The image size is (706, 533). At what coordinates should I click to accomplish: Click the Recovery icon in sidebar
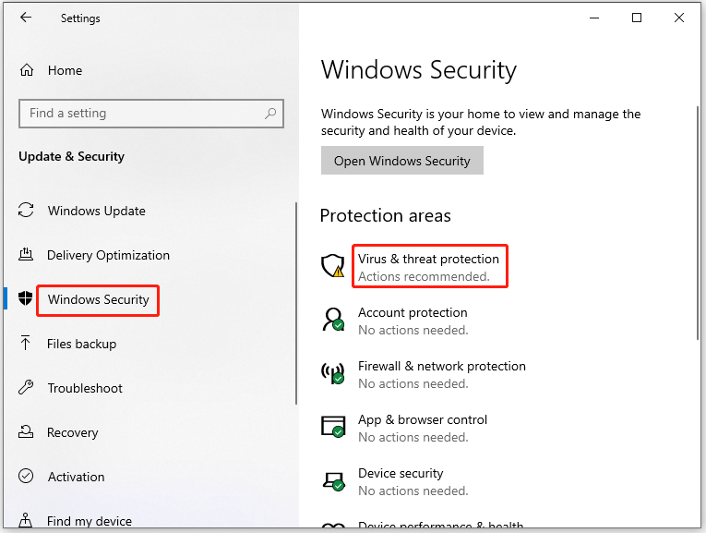point(26,432)
